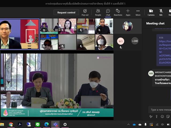The width and height of the screenshot is (171, 128).
Task: Pop out the shared content window
Action: coord(85,13)
